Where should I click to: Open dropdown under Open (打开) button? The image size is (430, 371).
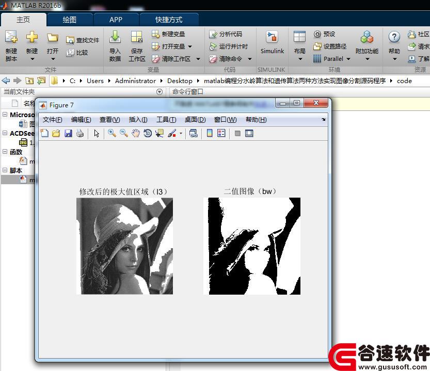click(53, 59)
